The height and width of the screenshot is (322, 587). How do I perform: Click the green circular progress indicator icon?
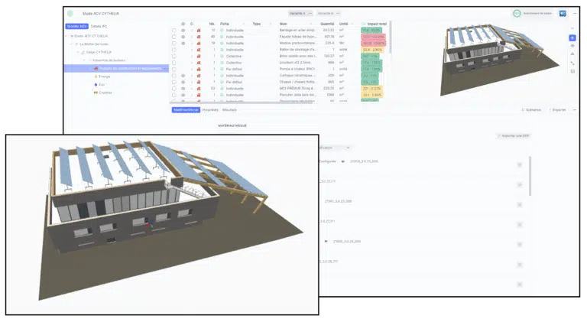517,13
